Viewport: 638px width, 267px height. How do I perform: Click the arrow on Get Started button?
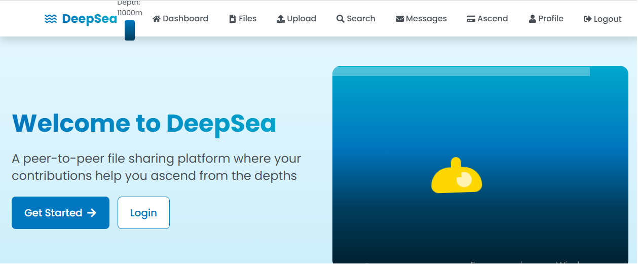pos(92,213)
